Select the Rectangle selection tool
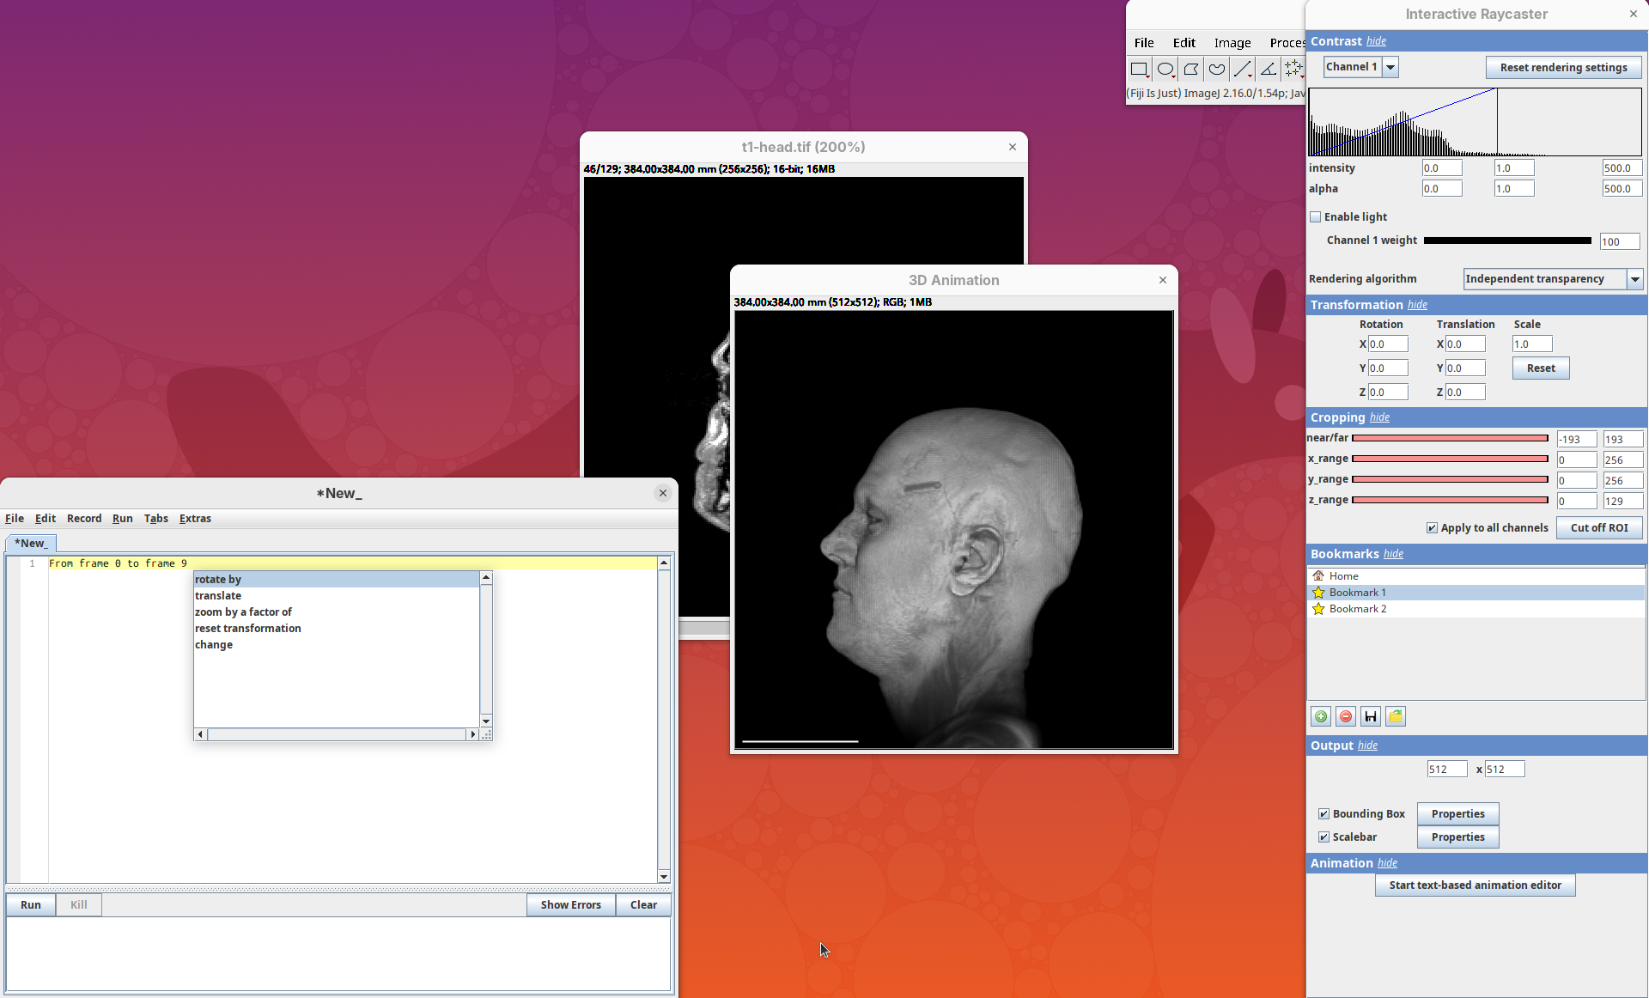Screen dimensions: 1649x998 tap(1139, 69)
